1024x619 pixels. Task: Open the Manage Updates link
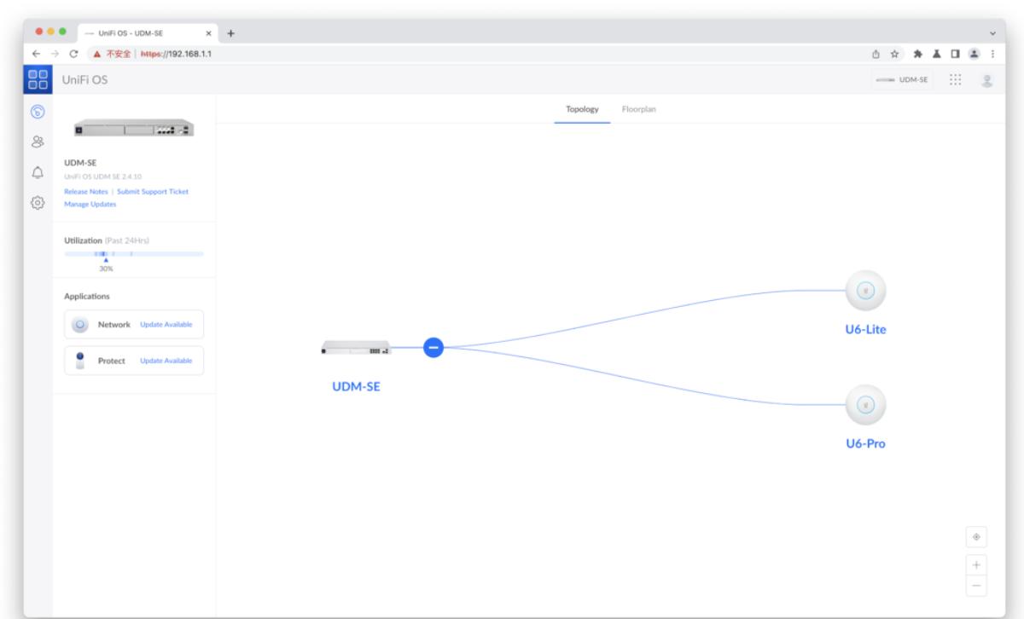[90, 204]
